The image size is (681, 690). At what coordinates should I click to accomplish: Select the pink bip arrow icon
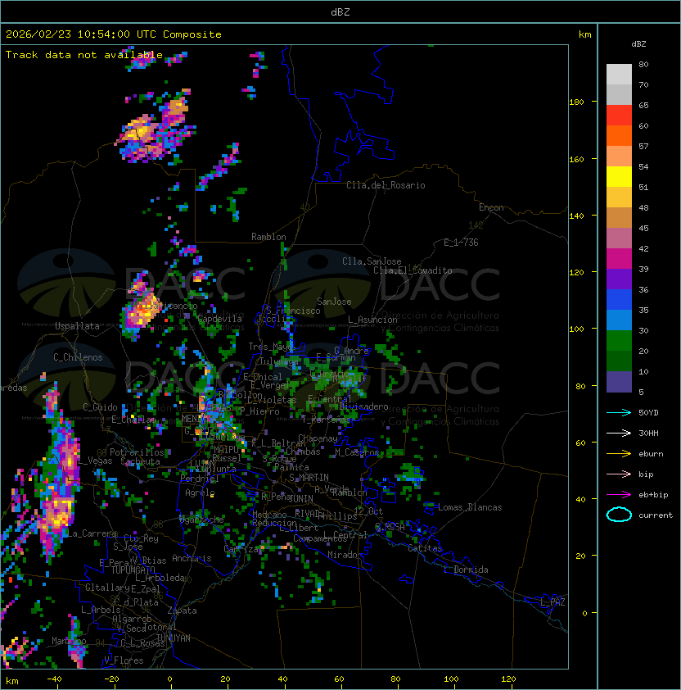coord(619,474)
